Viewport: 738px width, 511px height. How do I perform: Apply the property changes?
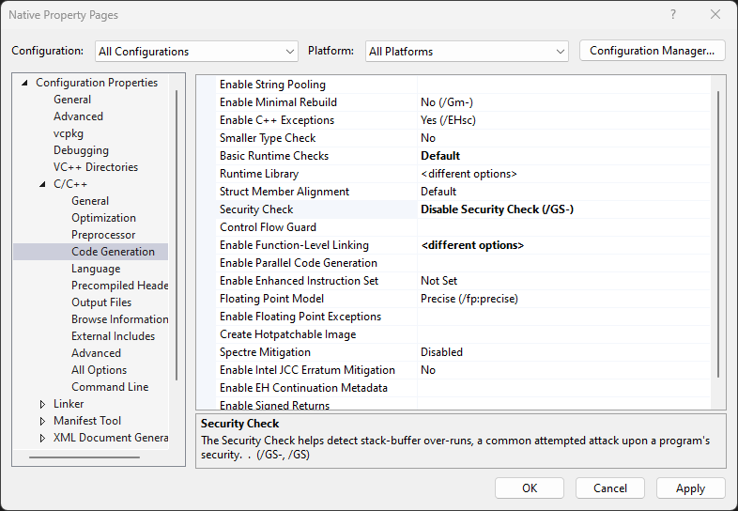(690, 488)
